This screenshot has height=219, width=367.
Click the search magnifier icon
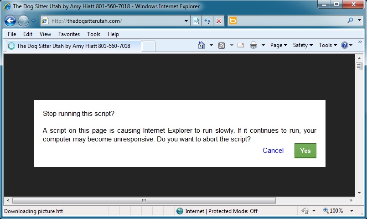point(350,21)
